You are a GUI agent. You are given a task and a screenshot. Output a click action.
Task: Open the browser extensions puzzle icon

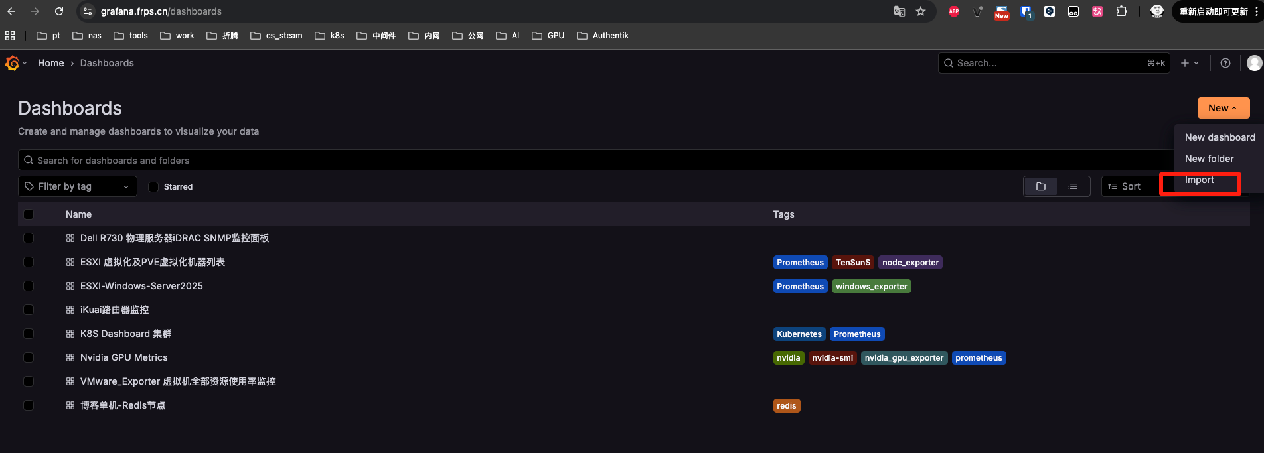tap(1121, 11)
